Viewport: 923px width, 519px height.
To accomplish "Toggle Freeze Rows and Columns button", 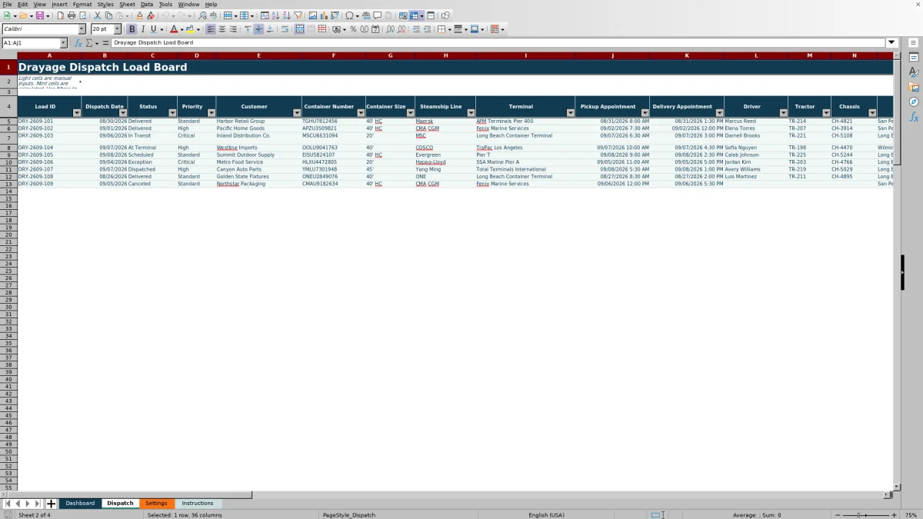I will [414, 15].
